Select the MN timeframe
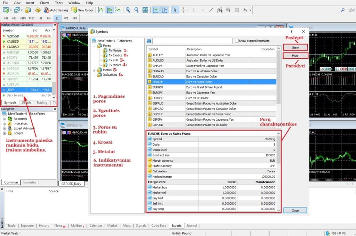The height and width of the screenshot is (236, 356). pyautogui.click(x=74, y=18)
